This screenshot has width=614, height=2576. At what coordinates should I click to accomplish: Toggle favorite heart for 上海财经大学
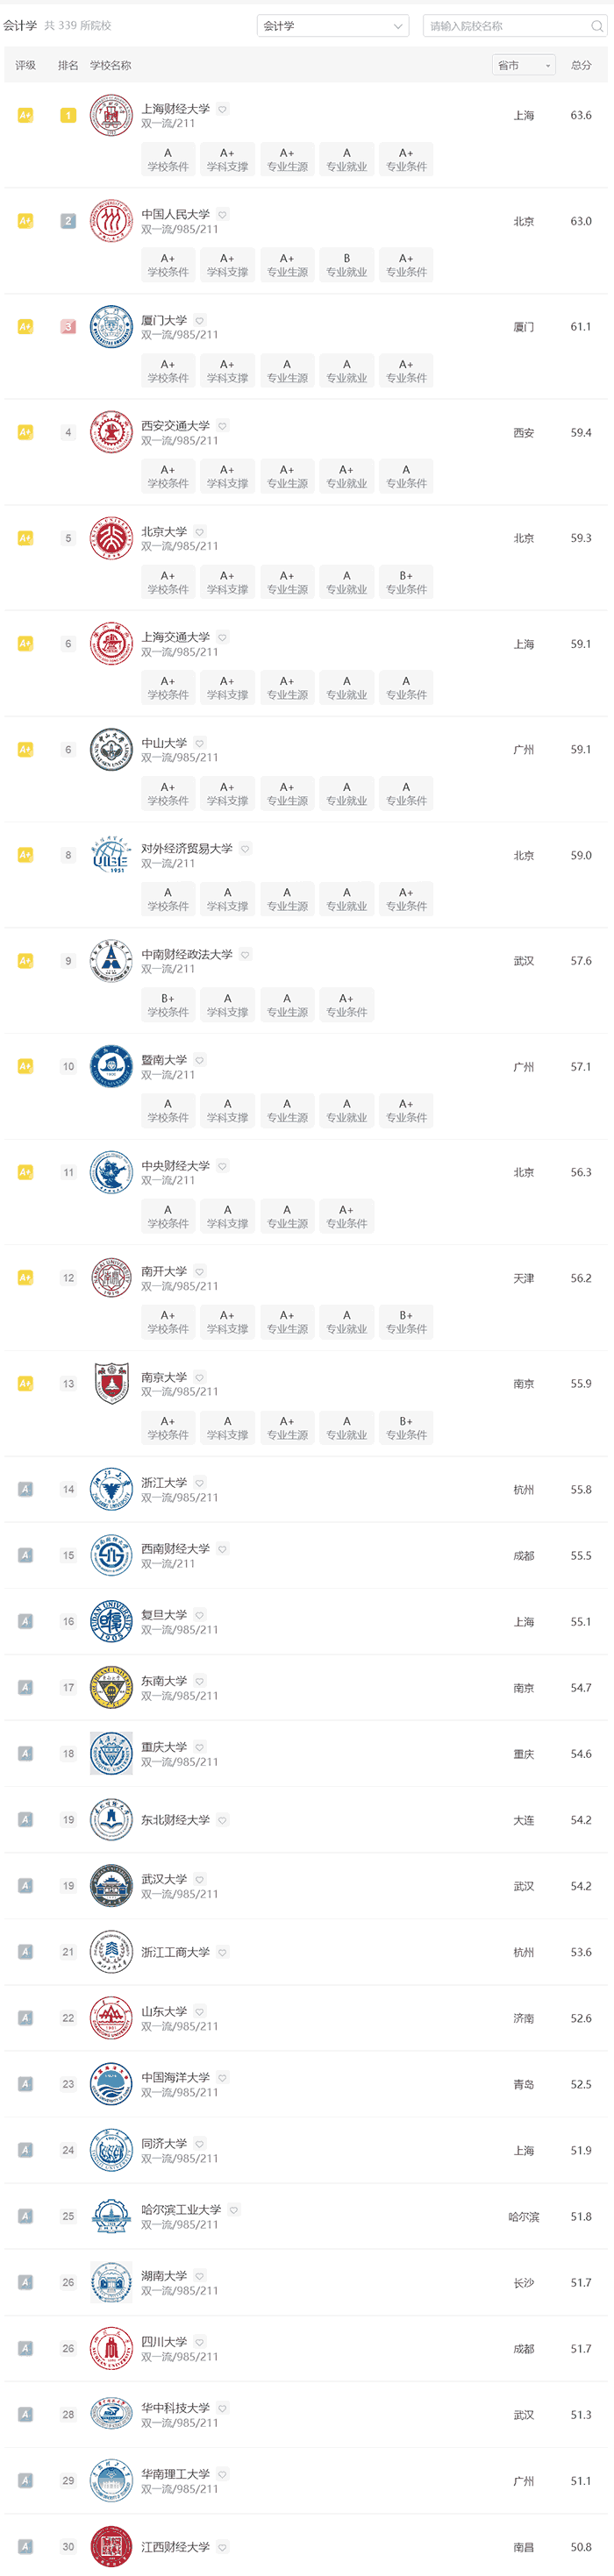(x=223, y=109)
